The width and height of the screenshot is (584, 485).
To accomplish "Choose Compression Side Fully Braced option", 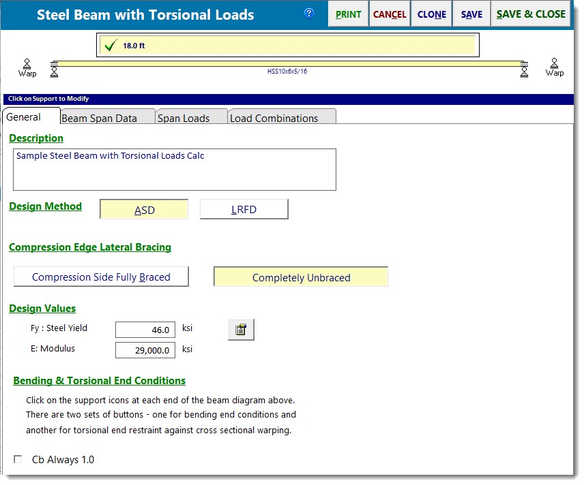I will click(101, 277).
